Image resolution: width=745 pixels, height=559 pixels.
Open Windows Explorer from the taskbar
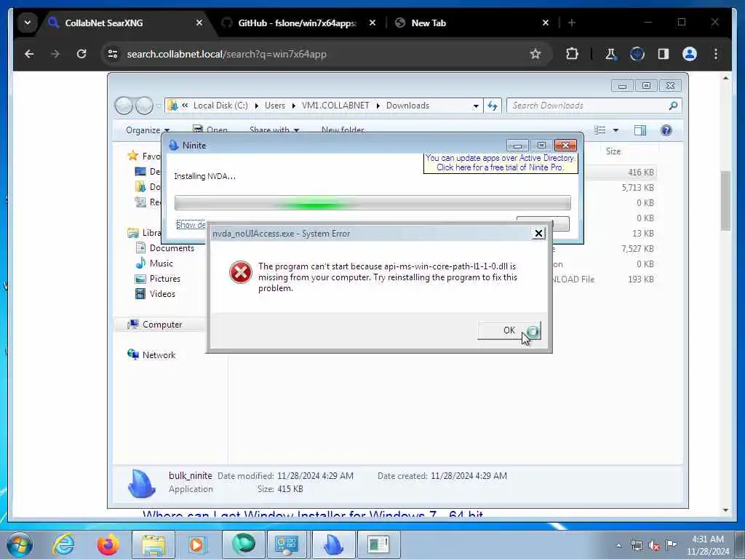coord(153,544)
